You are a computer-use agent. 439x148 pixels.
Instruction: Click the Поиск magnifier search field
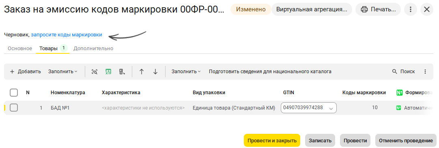point(404,72)
